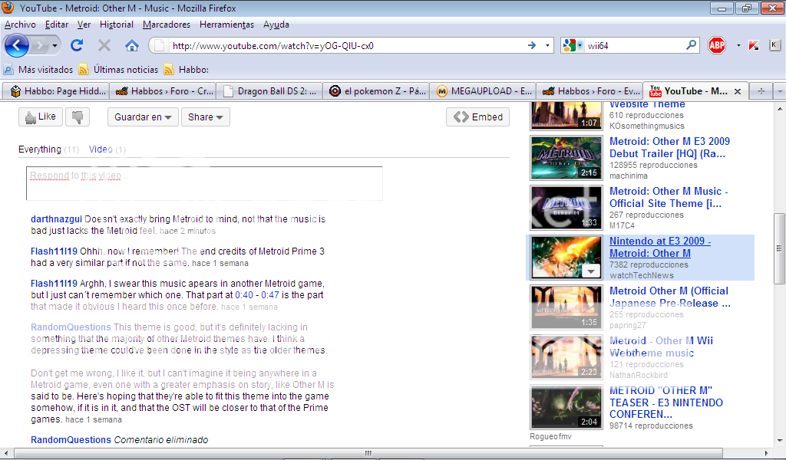Screen dimensions: 786x460
Task: Click the search magnifier icon in search box
Action: point(691,45)
